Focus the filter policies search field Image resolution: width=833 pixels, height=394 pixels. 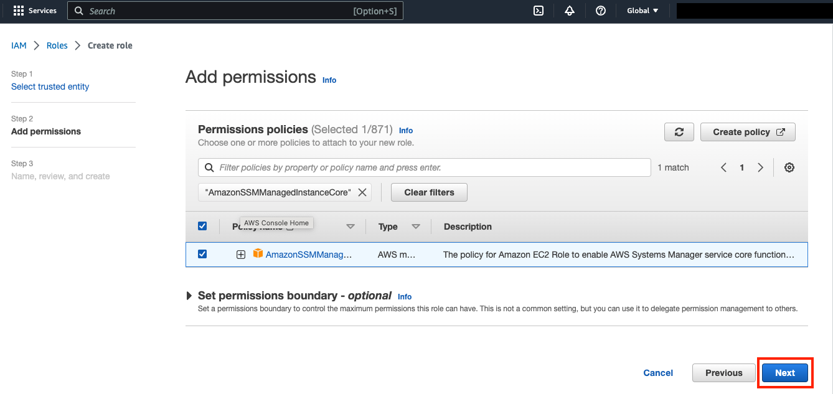coord(430,167)
